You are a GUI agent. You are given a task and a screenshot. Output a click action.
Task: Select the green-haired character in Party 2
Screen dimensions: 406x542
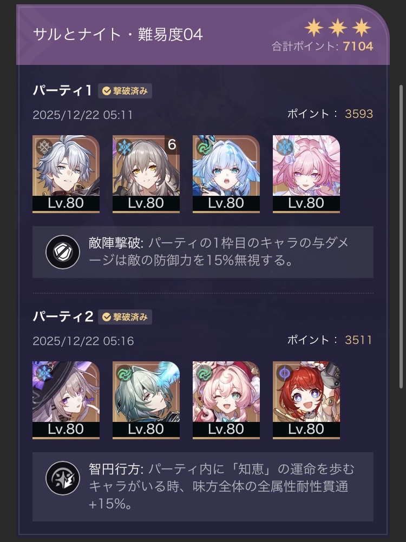coord(146,400)
